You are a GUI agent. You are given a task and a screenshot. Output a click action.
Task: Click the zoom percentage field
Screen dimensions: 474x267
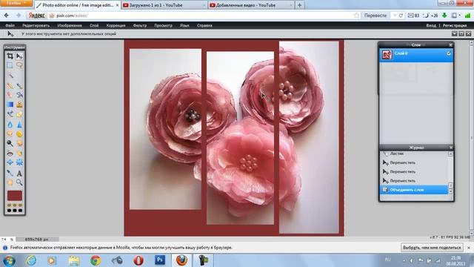(7, 239)
